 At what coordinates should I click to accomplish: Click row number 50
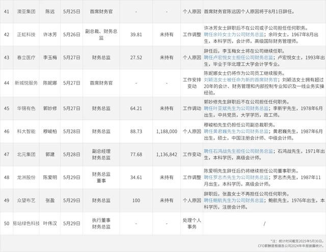point(7,223)
